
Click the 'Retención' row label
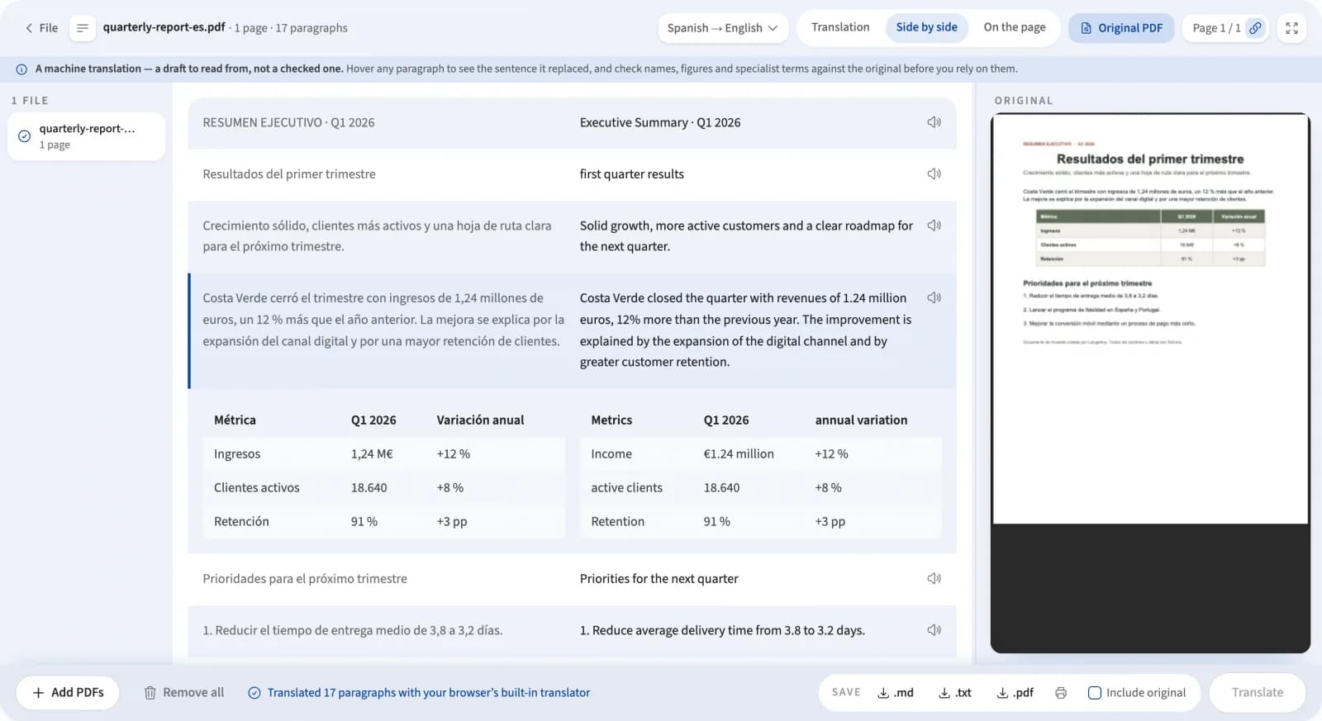[241, 522]
